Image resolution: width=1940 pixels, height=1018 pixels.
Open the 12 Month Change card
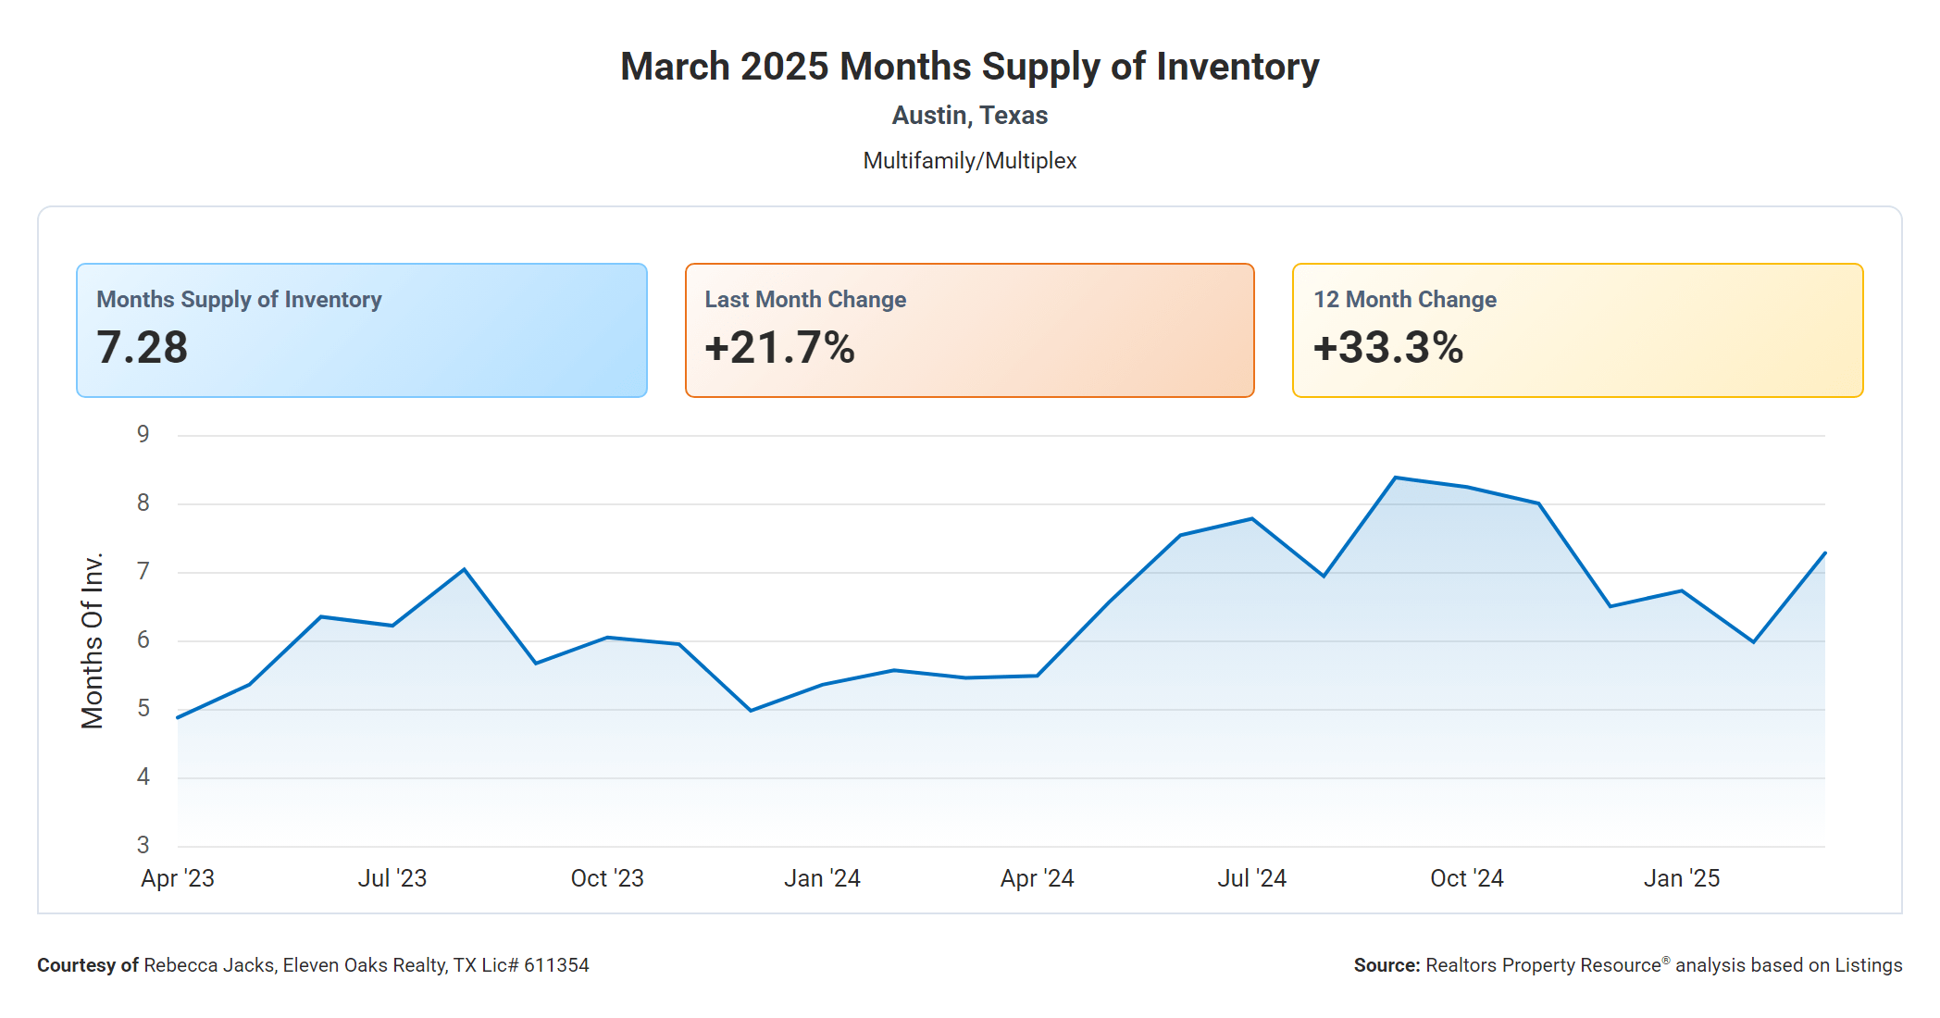[1577, 330]
